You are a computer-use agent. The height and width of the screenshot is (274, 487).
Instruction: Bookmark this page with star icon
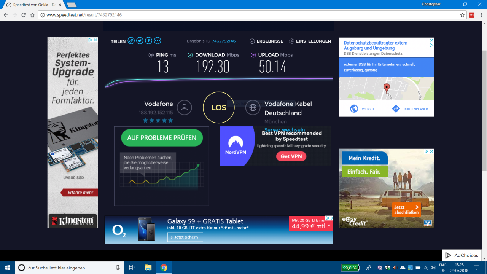[462, 15]
